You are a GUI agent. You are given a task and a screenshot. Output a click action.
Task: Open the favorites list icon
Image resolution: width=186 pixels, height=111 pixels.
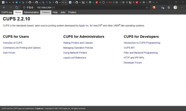(x=162, y=7)
